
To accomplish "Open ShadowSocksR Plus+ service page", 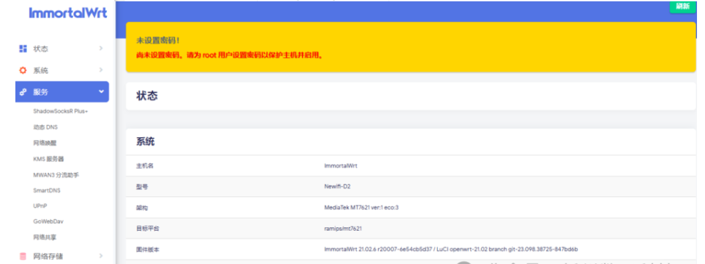I will pos(61,111).
